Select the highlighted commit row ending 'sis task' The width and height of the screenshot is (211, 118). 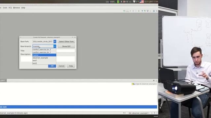(78, 107)
